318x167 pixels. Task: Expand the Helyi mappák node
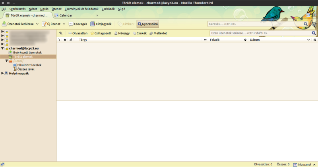(2, 73)
